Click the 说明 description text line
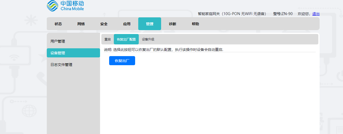The image size is (343, 134). pyautogui.click(x=164, y=50)
